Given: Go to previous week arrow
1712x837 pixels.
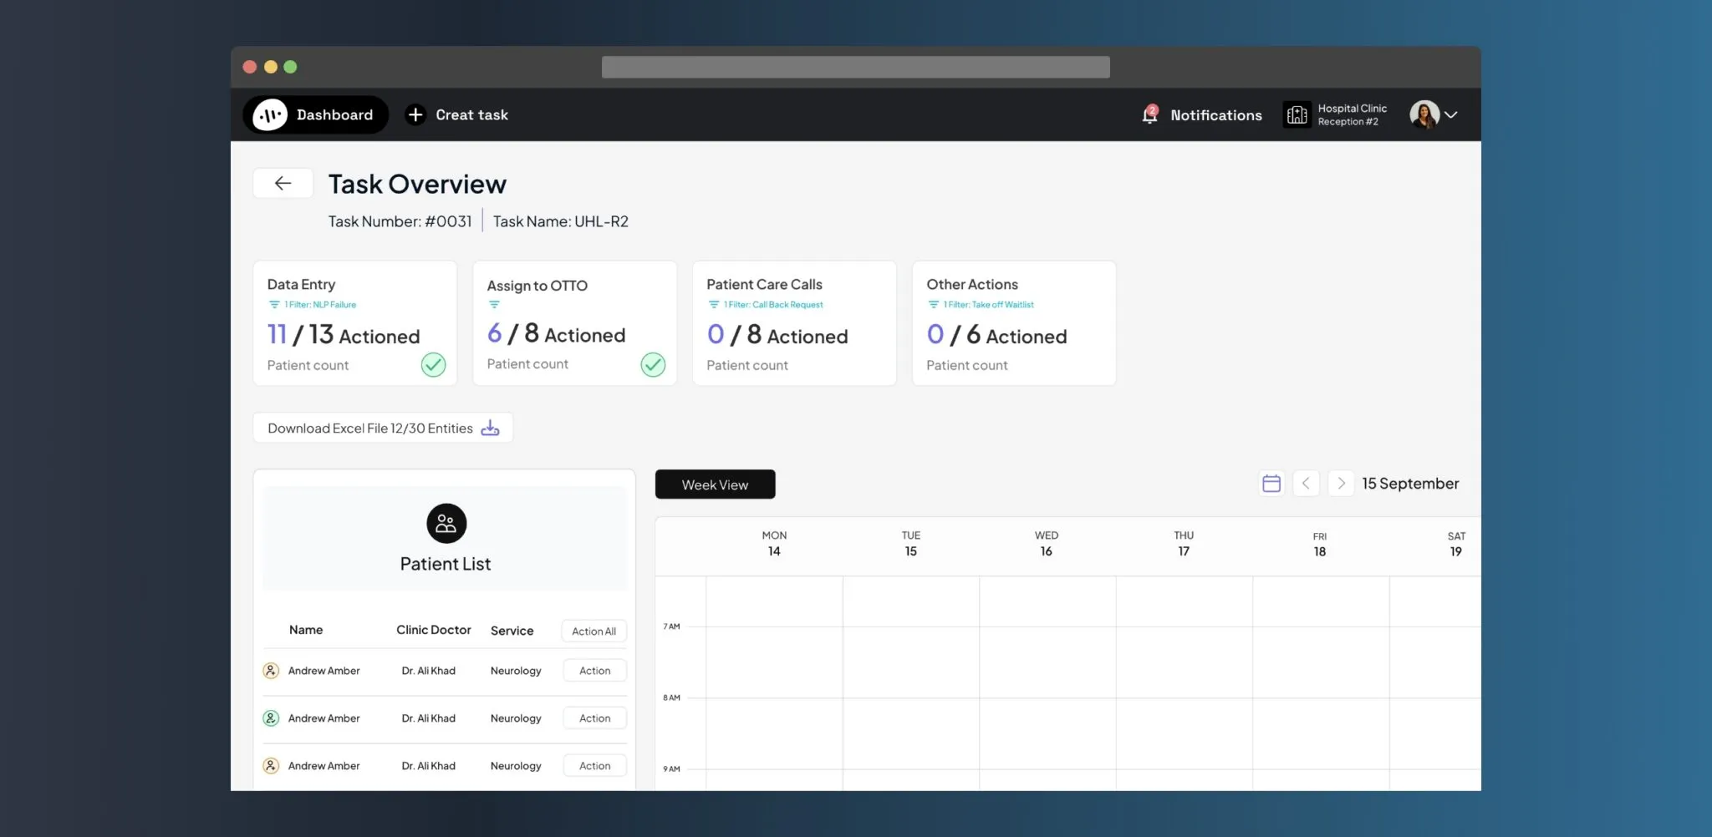Looking at the screenshot, I should [1306, 483].
